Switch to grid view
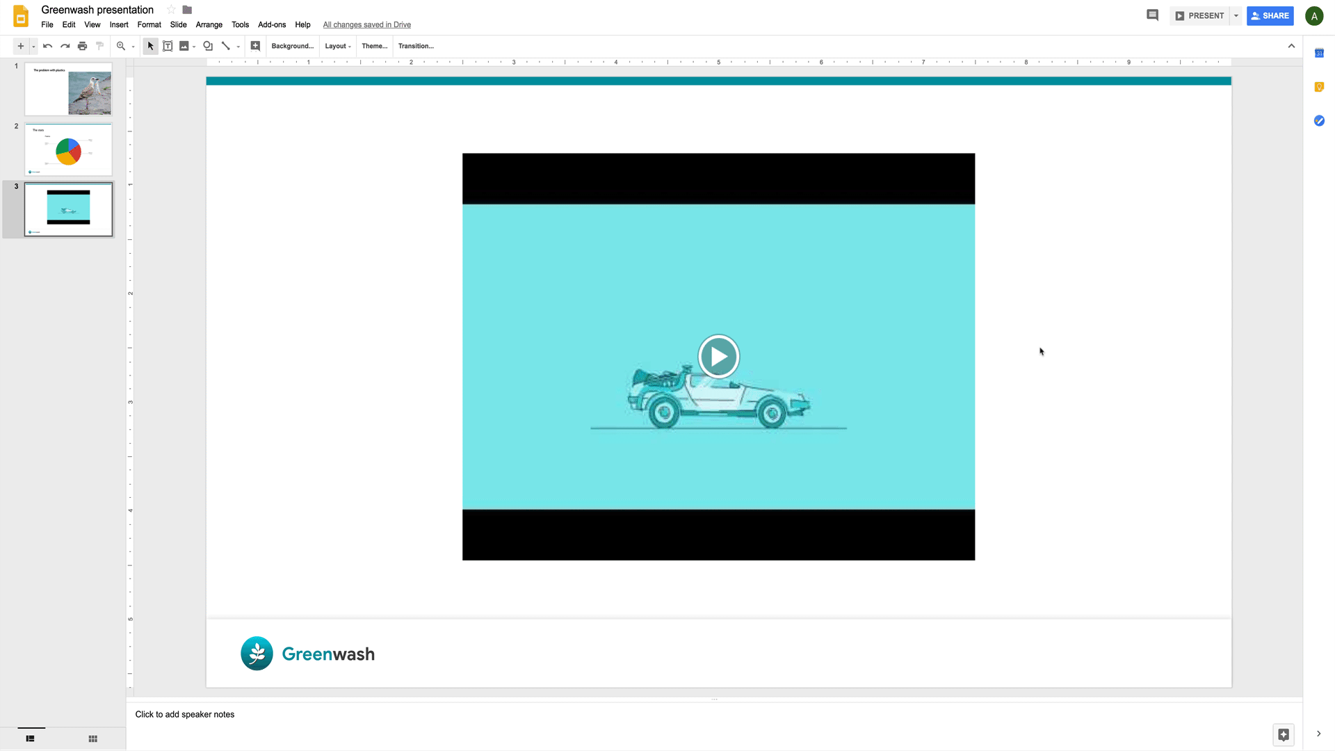This screenshot has height=751, width=1335. tap(92, 738)
